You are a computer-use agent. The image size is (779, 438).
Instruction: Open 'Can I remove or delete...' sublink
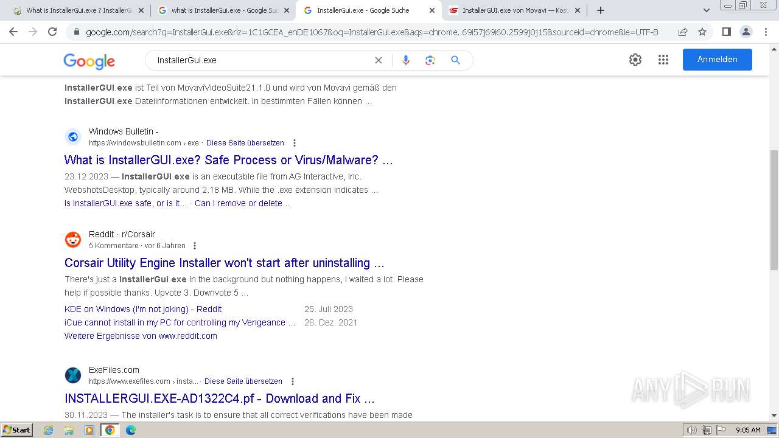click(242, 203)
